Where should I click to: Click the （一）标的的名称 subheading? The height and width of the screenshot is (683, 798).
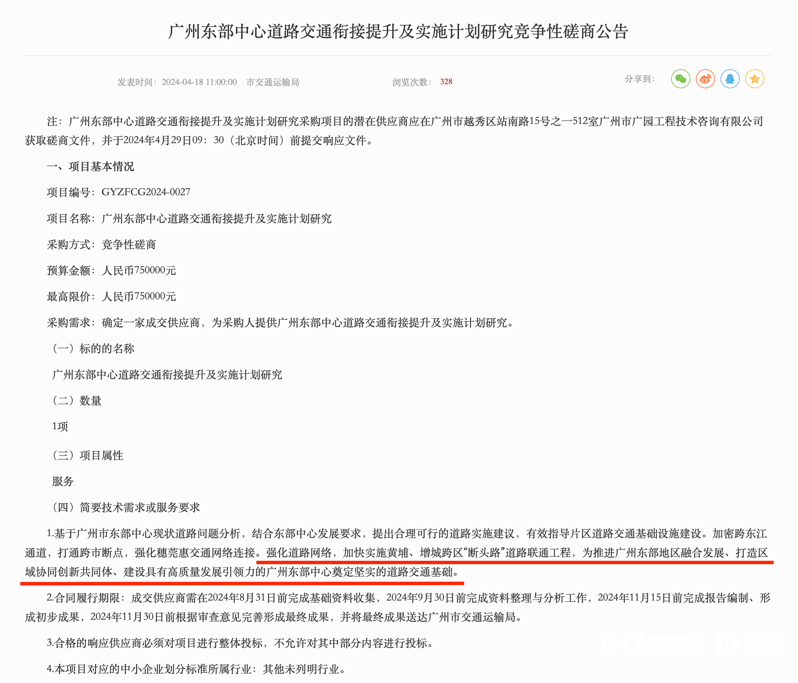click(92, 349)
